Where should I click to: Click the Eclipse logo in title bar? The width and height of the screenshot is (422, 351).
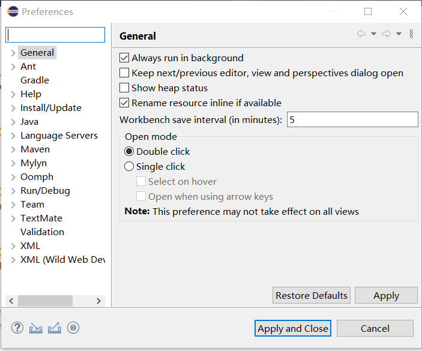pos(11,11)
